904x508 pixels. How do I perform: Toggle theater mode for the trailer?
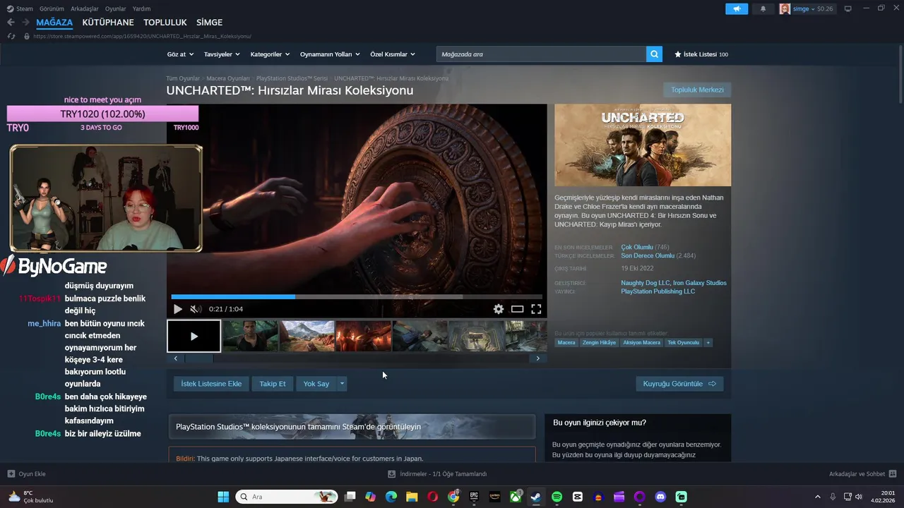pyautogui.click(x=517, y=309)
